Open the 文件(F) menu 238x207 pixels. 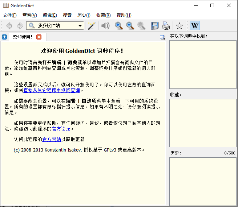point(10,15)
